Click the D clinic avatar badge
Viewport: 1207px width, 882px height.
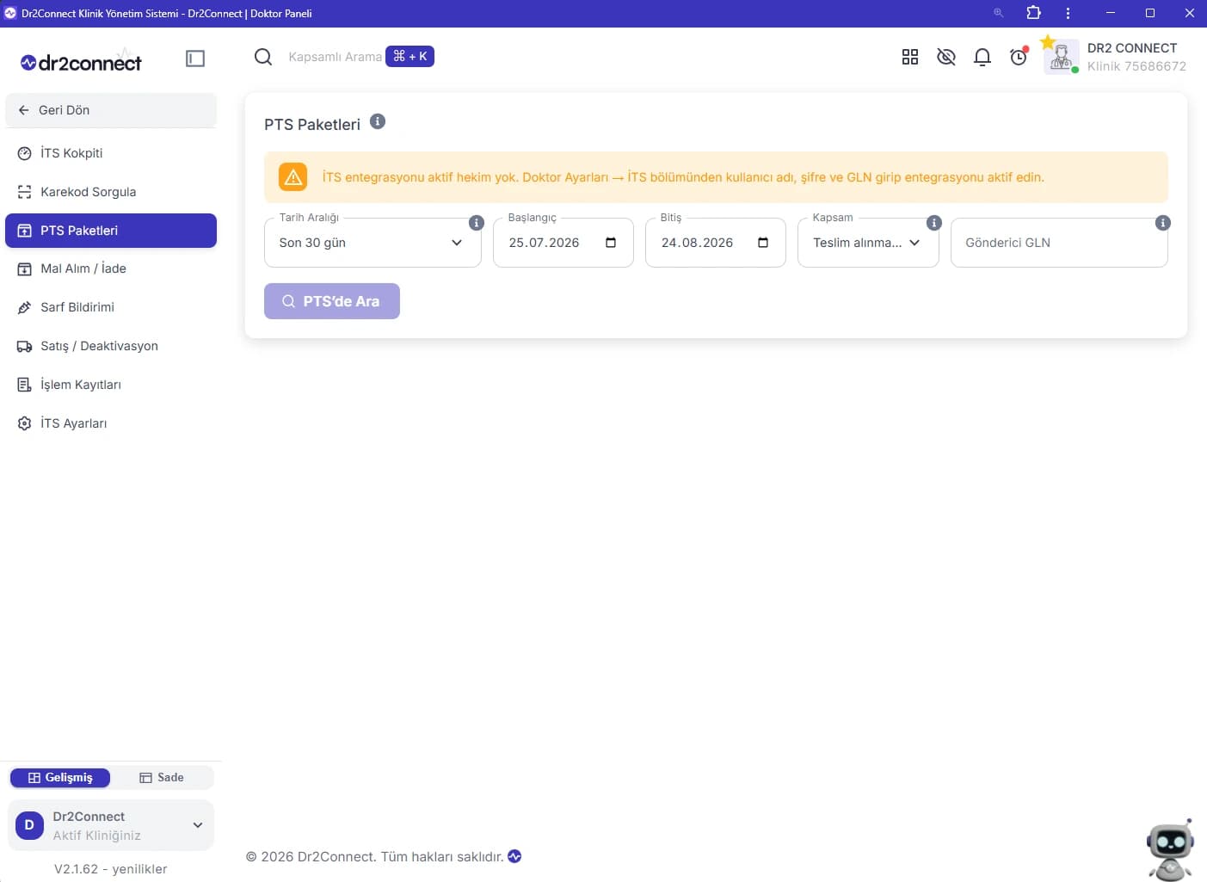[29, 825]
